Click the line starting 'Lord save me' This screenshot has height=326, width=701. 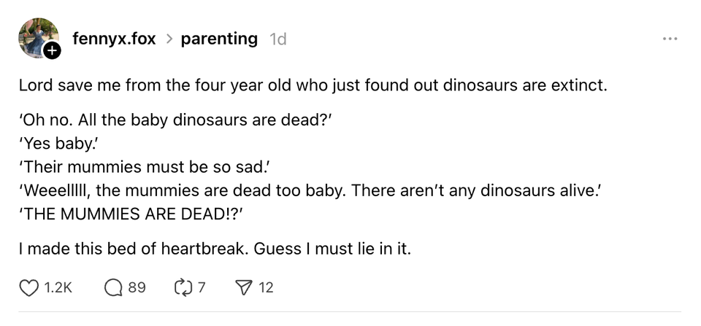click(x=313, y=85)
